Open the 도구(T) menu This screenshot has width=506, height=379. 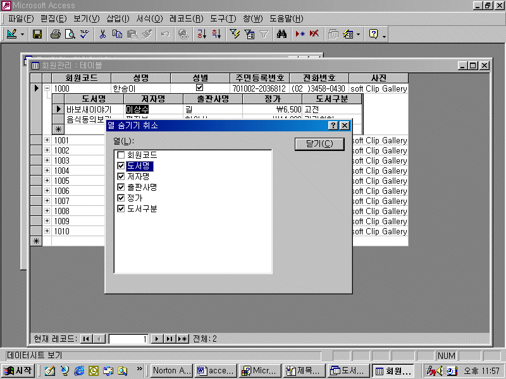(x=223, y=19)
